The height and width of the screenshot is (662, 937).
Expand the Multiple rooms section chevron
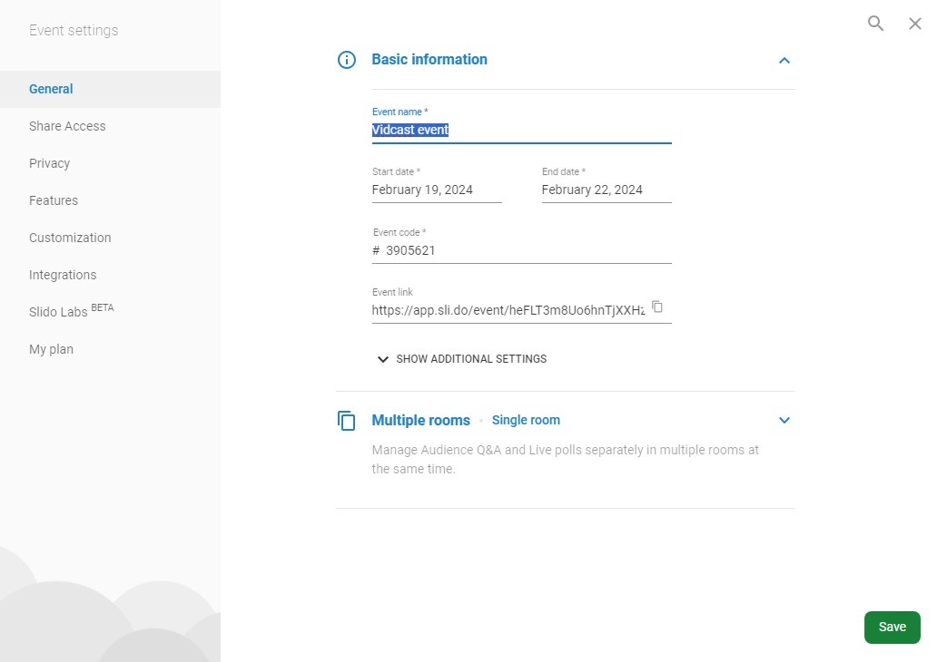tap(784, 420)
